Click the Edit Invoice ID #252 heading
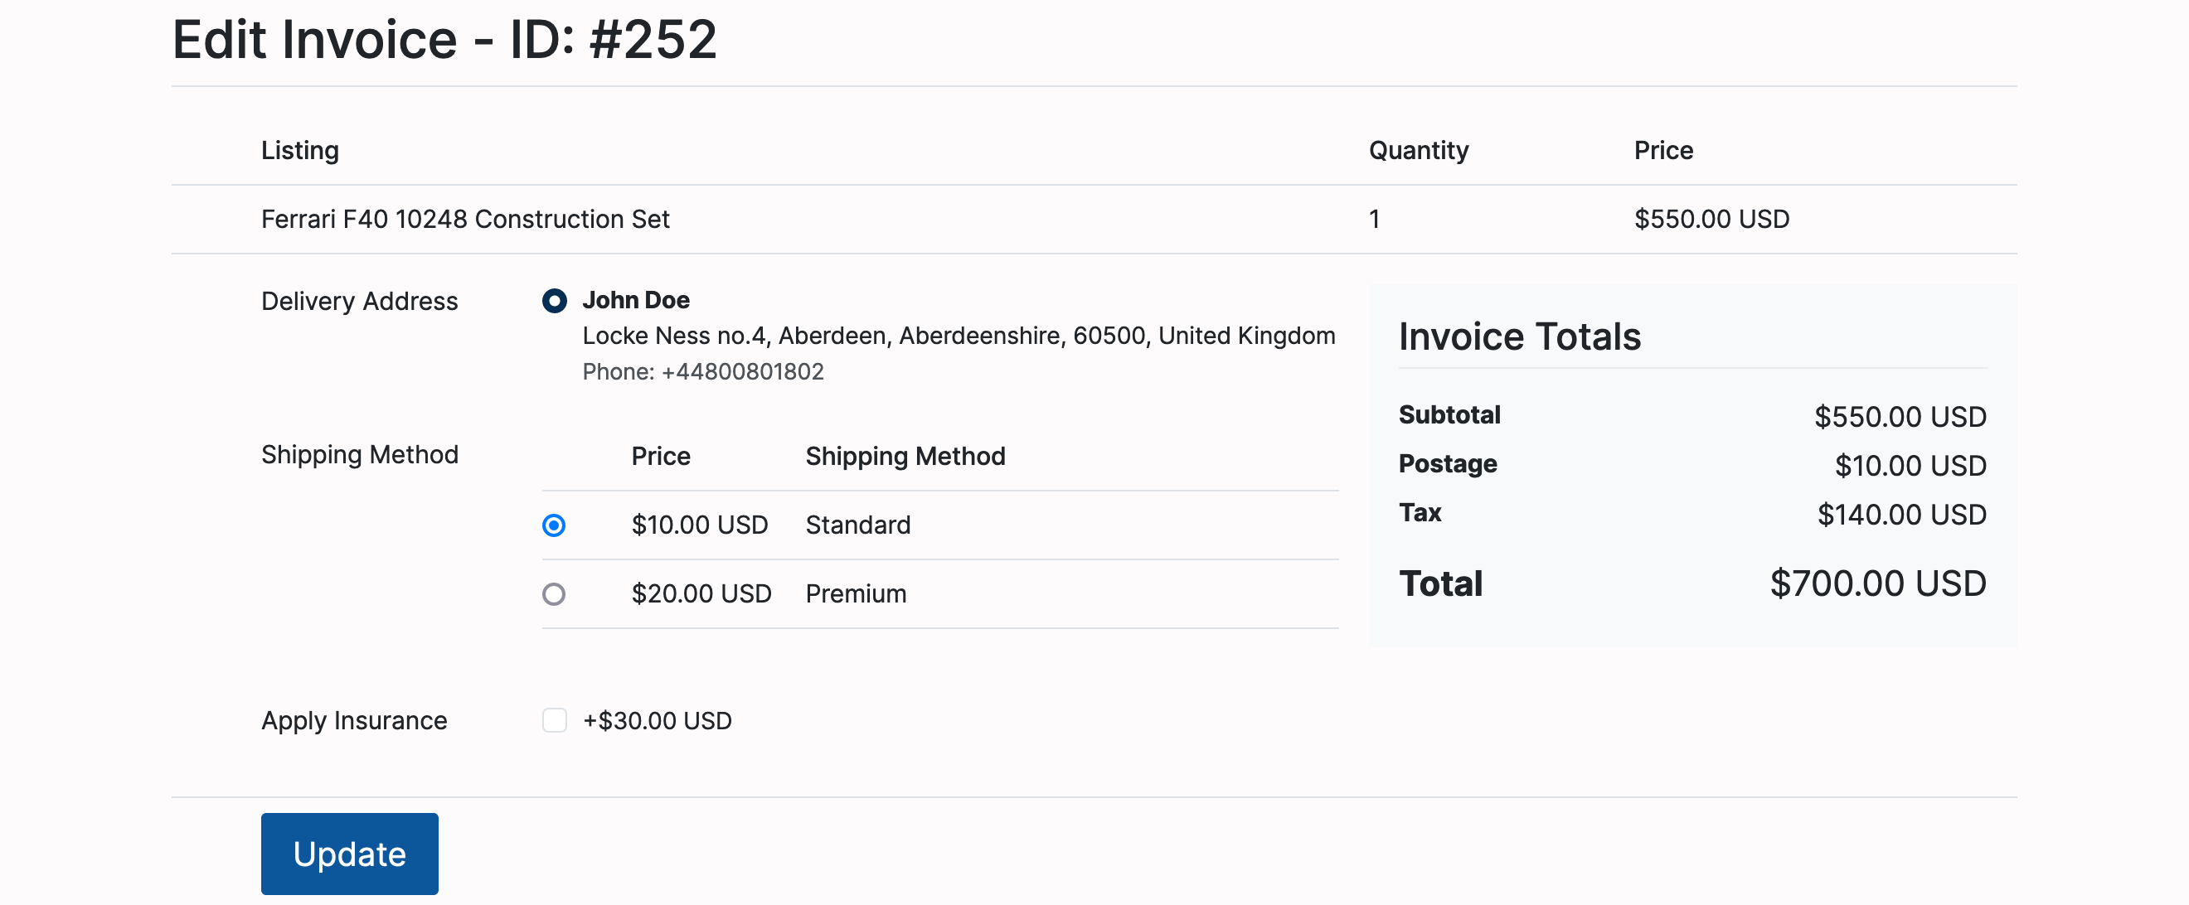2189x905 pixels. click(x=444, y=40)
